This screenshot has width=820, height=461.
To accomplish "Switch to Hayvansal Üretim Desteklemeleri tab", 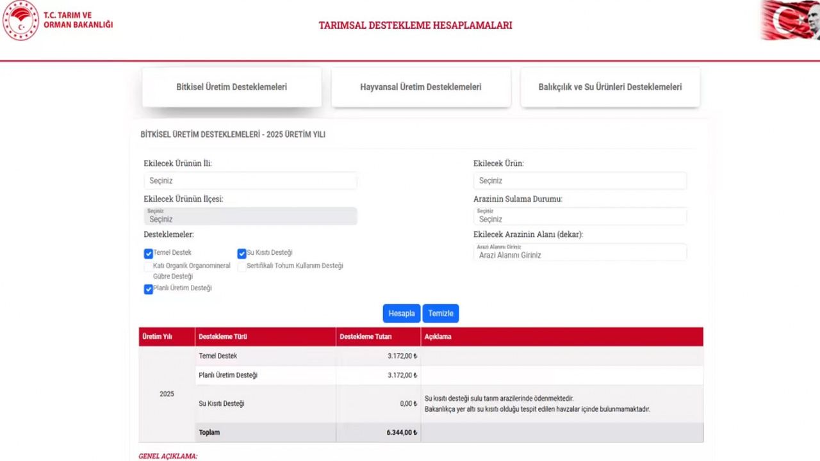I will 420,87.
